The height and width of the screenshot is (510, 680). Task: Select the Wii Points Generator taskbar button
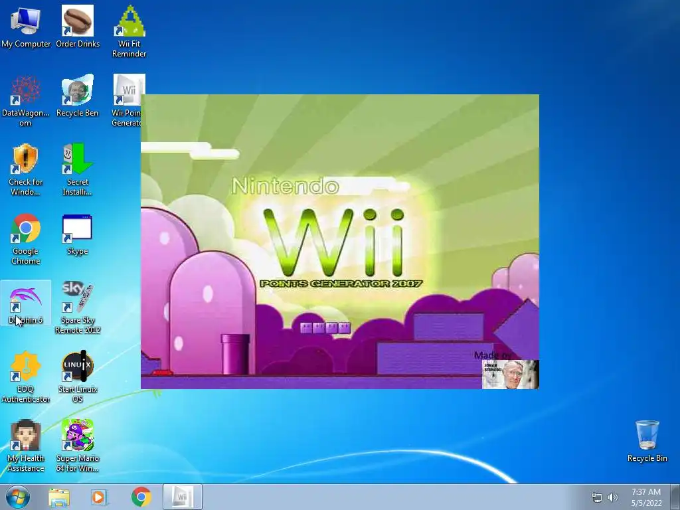(183, 497)
